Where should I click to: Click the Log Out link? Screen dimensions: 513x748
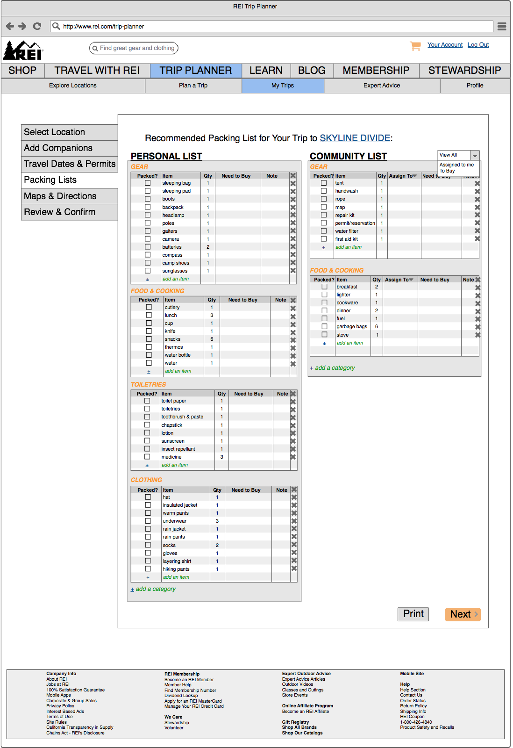[x=478, y=45]
